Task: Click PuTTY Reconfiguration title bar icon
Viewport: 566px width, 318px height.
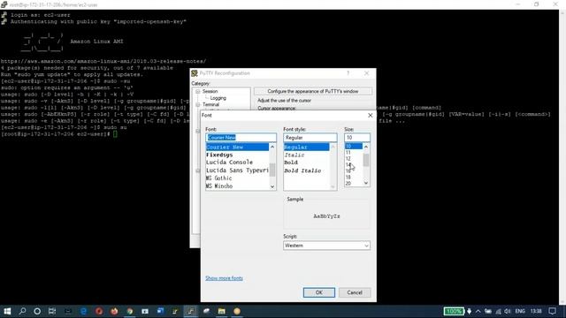Action: [195, 73]
